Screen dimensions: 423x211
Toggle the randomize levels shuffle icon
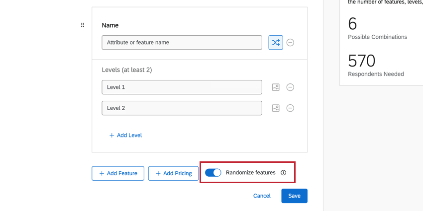(276, 43)
